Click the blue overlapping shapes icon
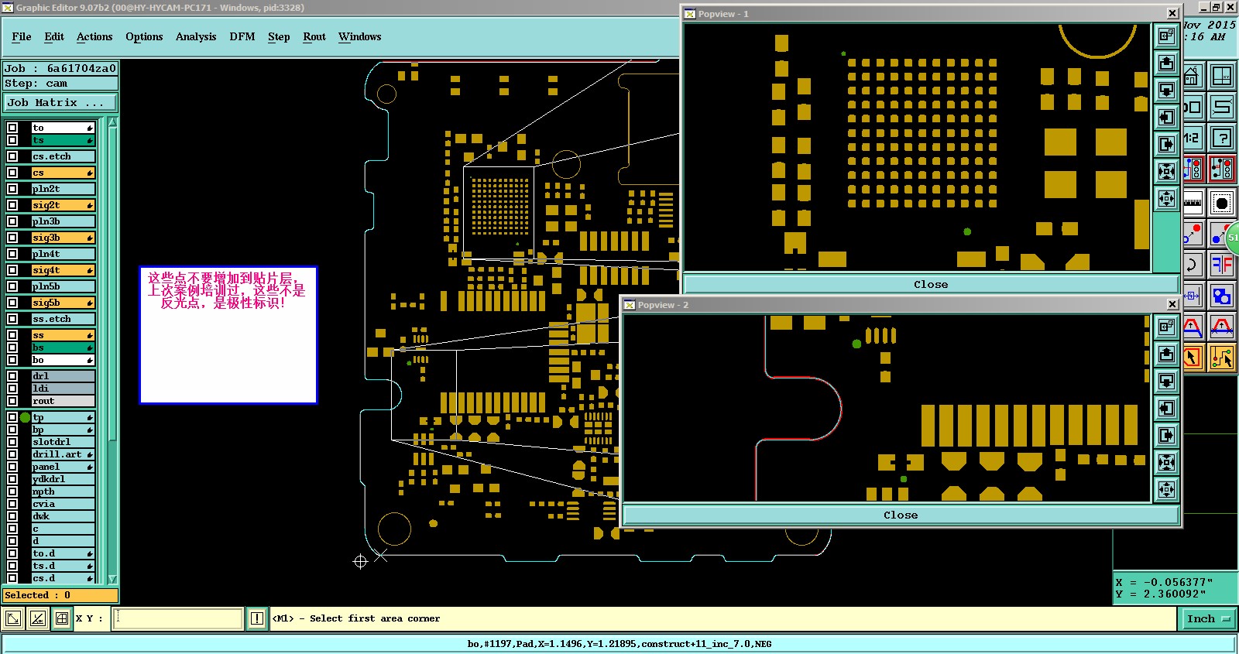1239x654 pixels. pos(1222,296)
